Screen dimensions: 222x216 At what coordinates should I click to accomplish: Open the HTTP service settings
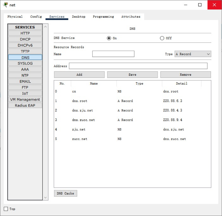click(25, 33)
